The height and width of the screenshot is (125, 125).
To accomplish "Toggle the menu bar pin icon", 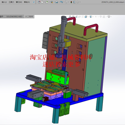I will point(34,2).
